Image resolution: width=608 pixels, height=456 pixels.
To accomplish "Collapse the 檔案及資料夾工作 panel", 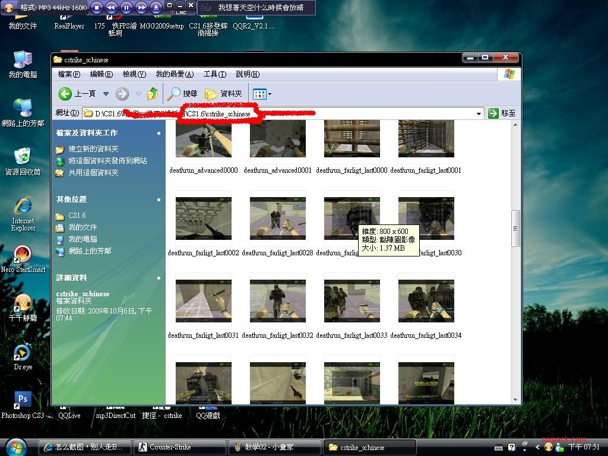I will (x=159, y=133).
